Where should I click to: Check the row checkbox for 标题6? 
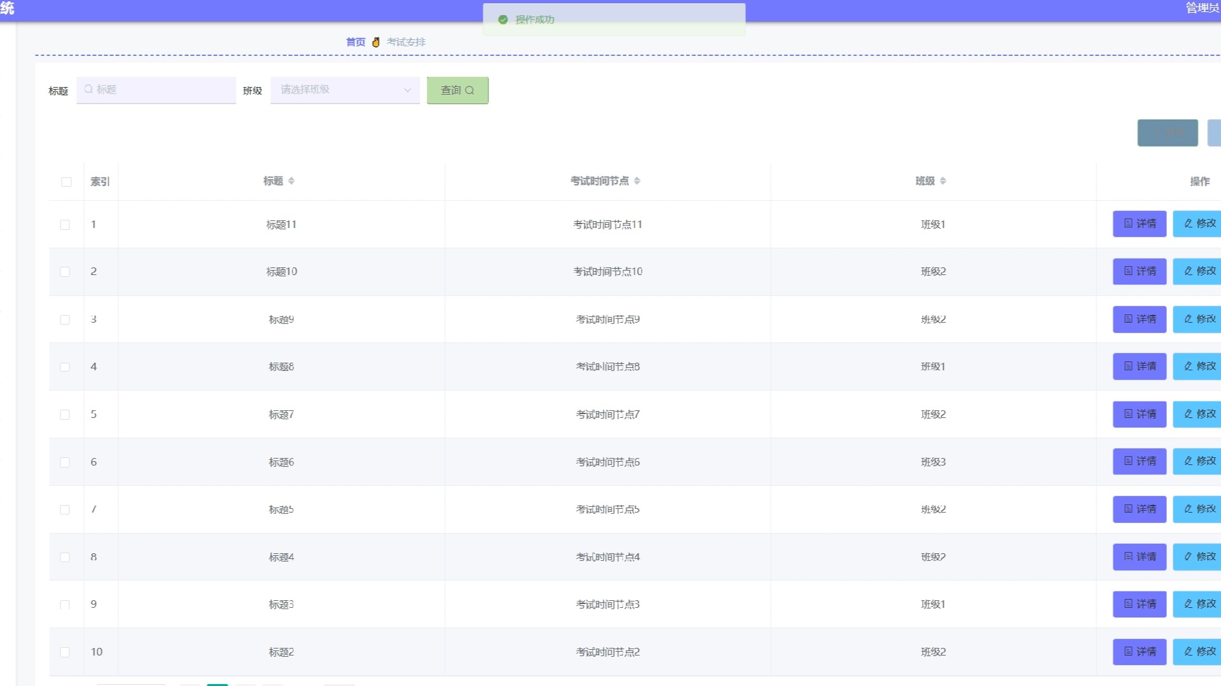(x=65, y=462)
